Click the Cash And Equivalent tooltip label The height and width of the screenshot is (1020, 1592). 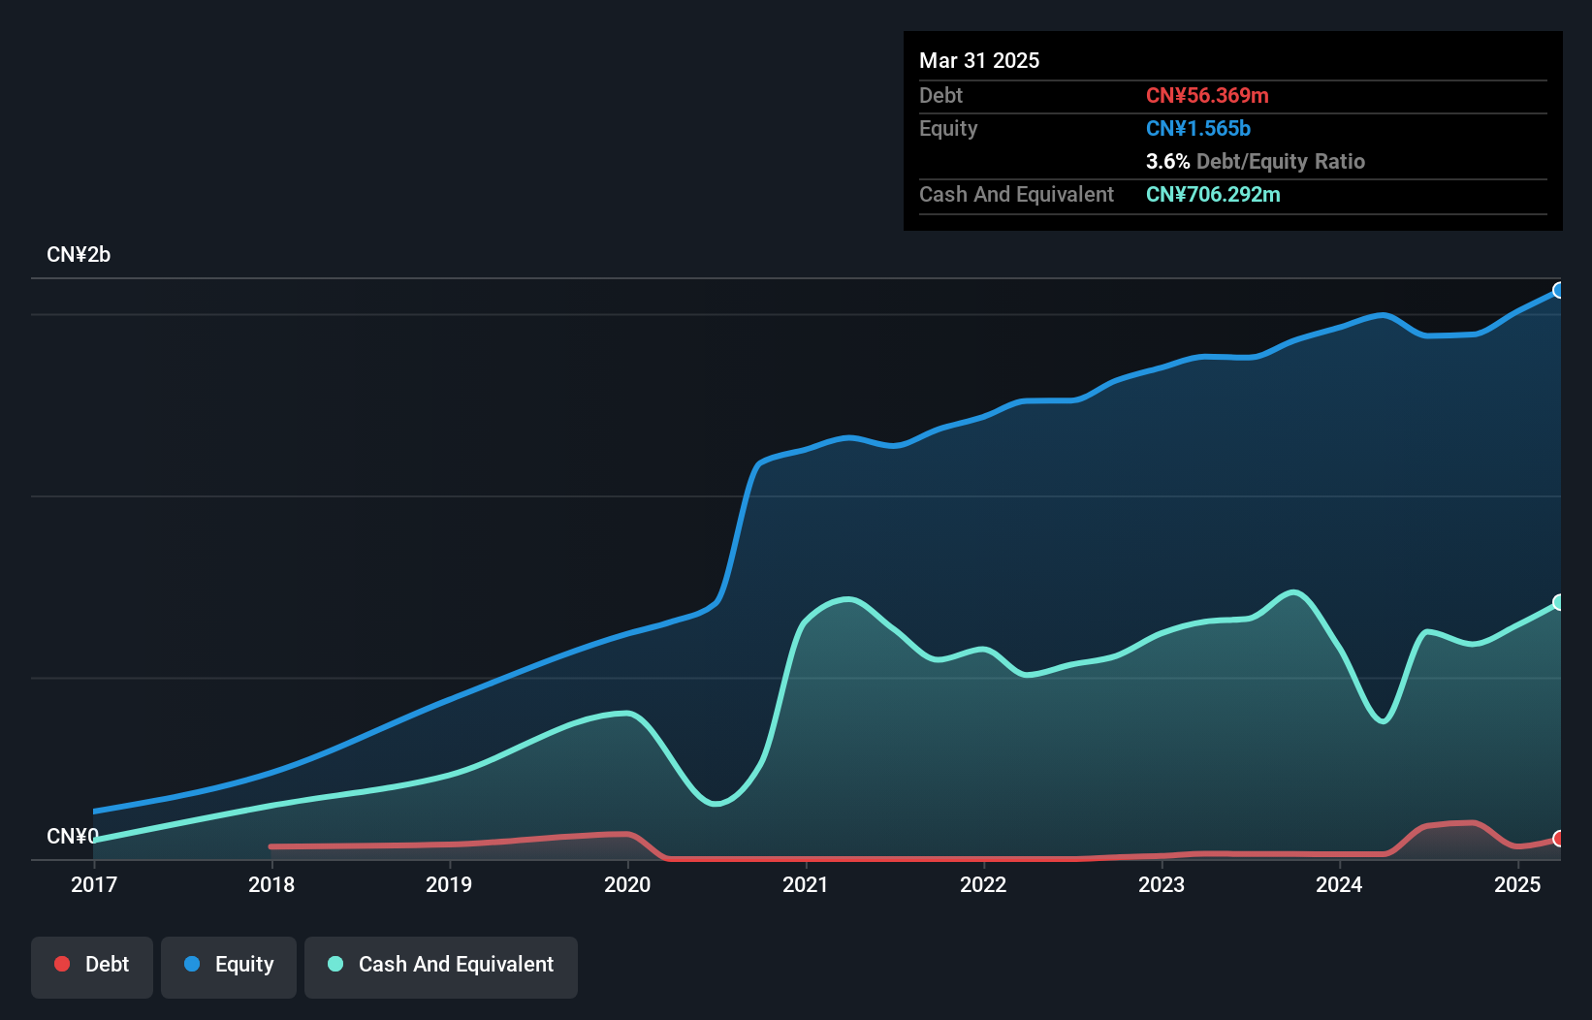(1016, 194)
